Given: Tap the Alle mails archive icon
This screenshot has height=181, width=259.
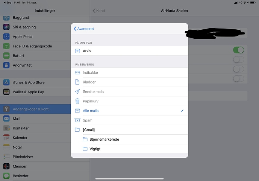Looking at the screenshot, I should 77,111.
